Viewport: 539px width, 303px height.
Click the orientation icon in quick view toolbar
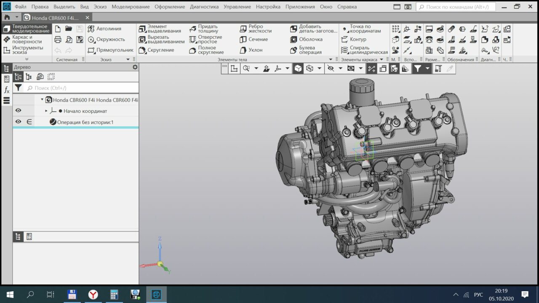coord(235,69)
